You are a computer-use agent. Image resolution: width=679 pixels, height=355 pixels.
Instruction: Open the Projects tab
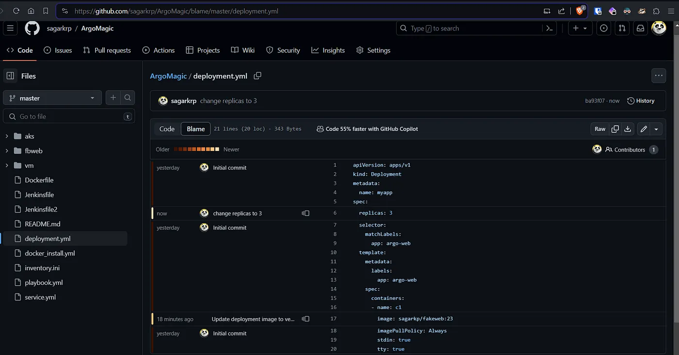pos(203,50)
